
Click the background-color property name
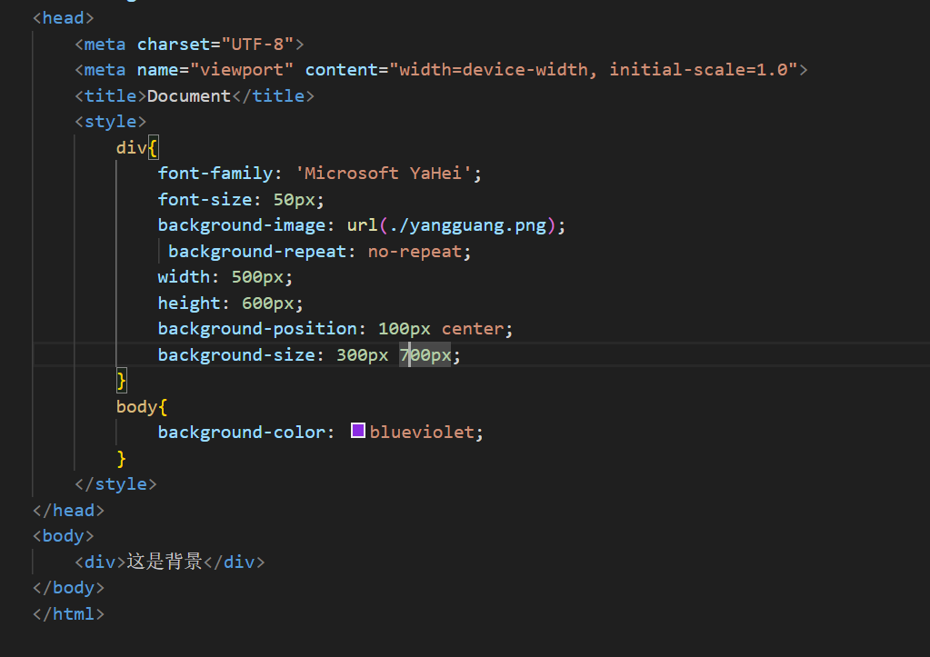[242, 433]
